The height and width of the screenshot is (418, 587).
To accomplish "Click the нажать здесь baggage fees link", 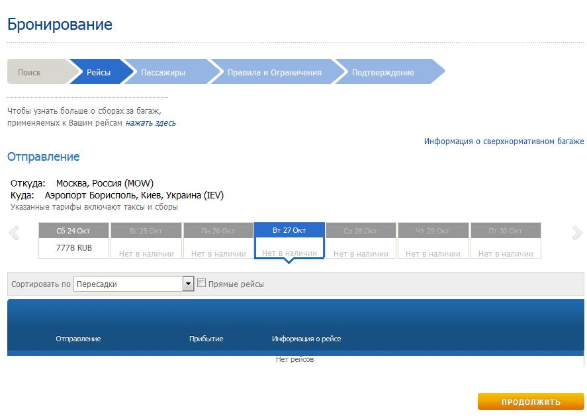I will tap(150, 122).
